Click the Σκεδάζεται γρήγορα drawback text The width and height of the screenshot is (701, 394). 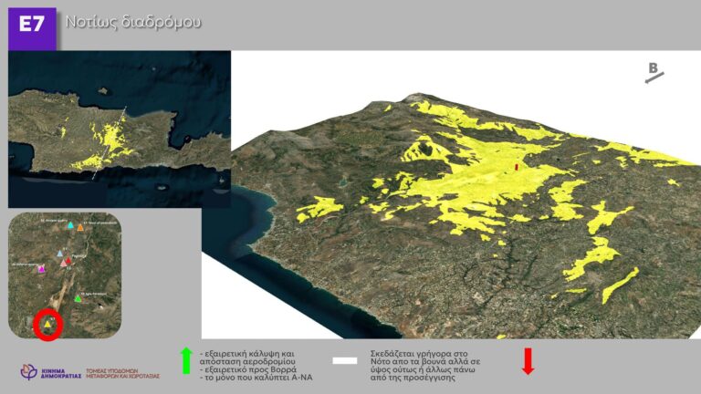(x=427, y=363)
